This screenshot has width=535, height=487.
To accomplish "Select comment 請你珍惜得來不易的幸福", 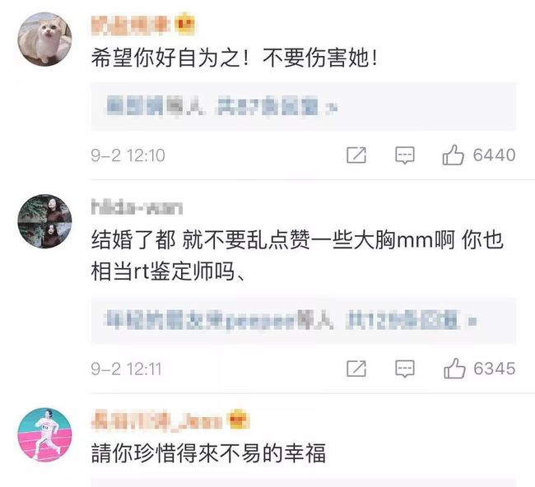I will point(208,453).
